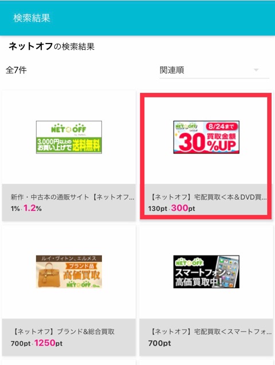Open the NET OFF 送料無料 banner
This screenshot has height=365, width=275.
click(x=69, y=137)
